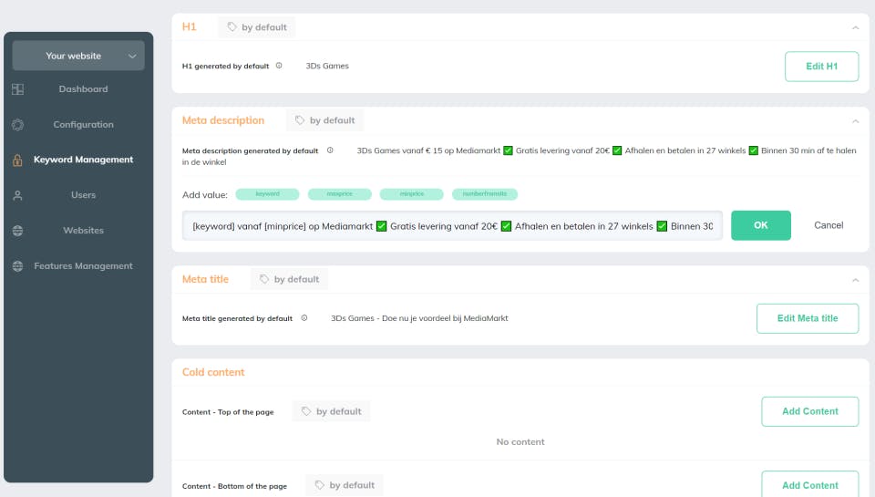
Task: Insert the minprice value chip
Action: (411, 193)
